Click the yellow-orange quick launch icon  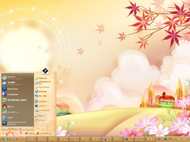(20, 139)
